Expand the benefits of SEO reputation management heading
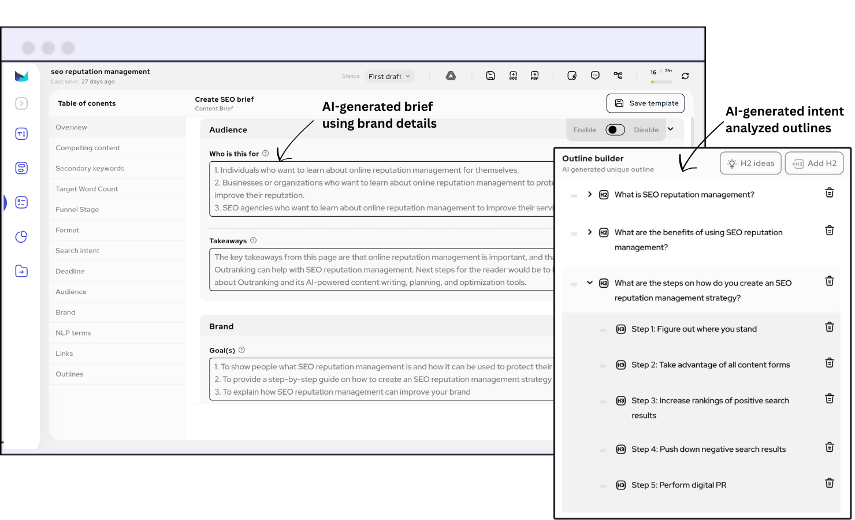 click(589, 232)
